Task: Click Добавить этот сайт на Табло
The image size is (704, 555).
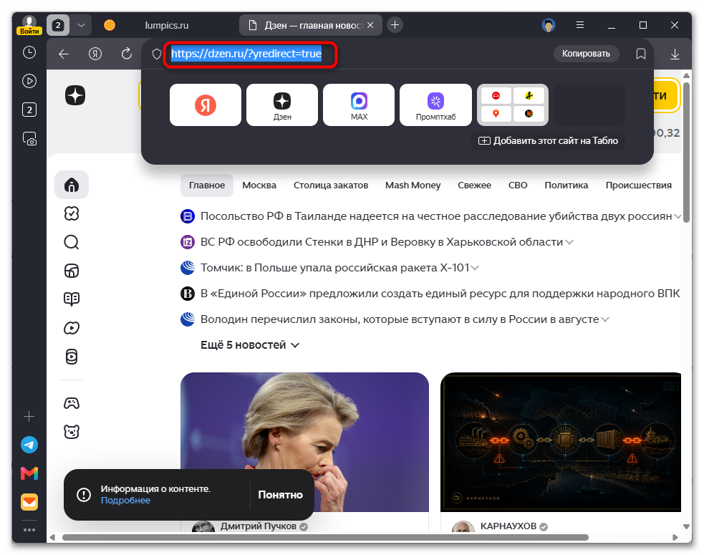Action: (x=548, y=140)
